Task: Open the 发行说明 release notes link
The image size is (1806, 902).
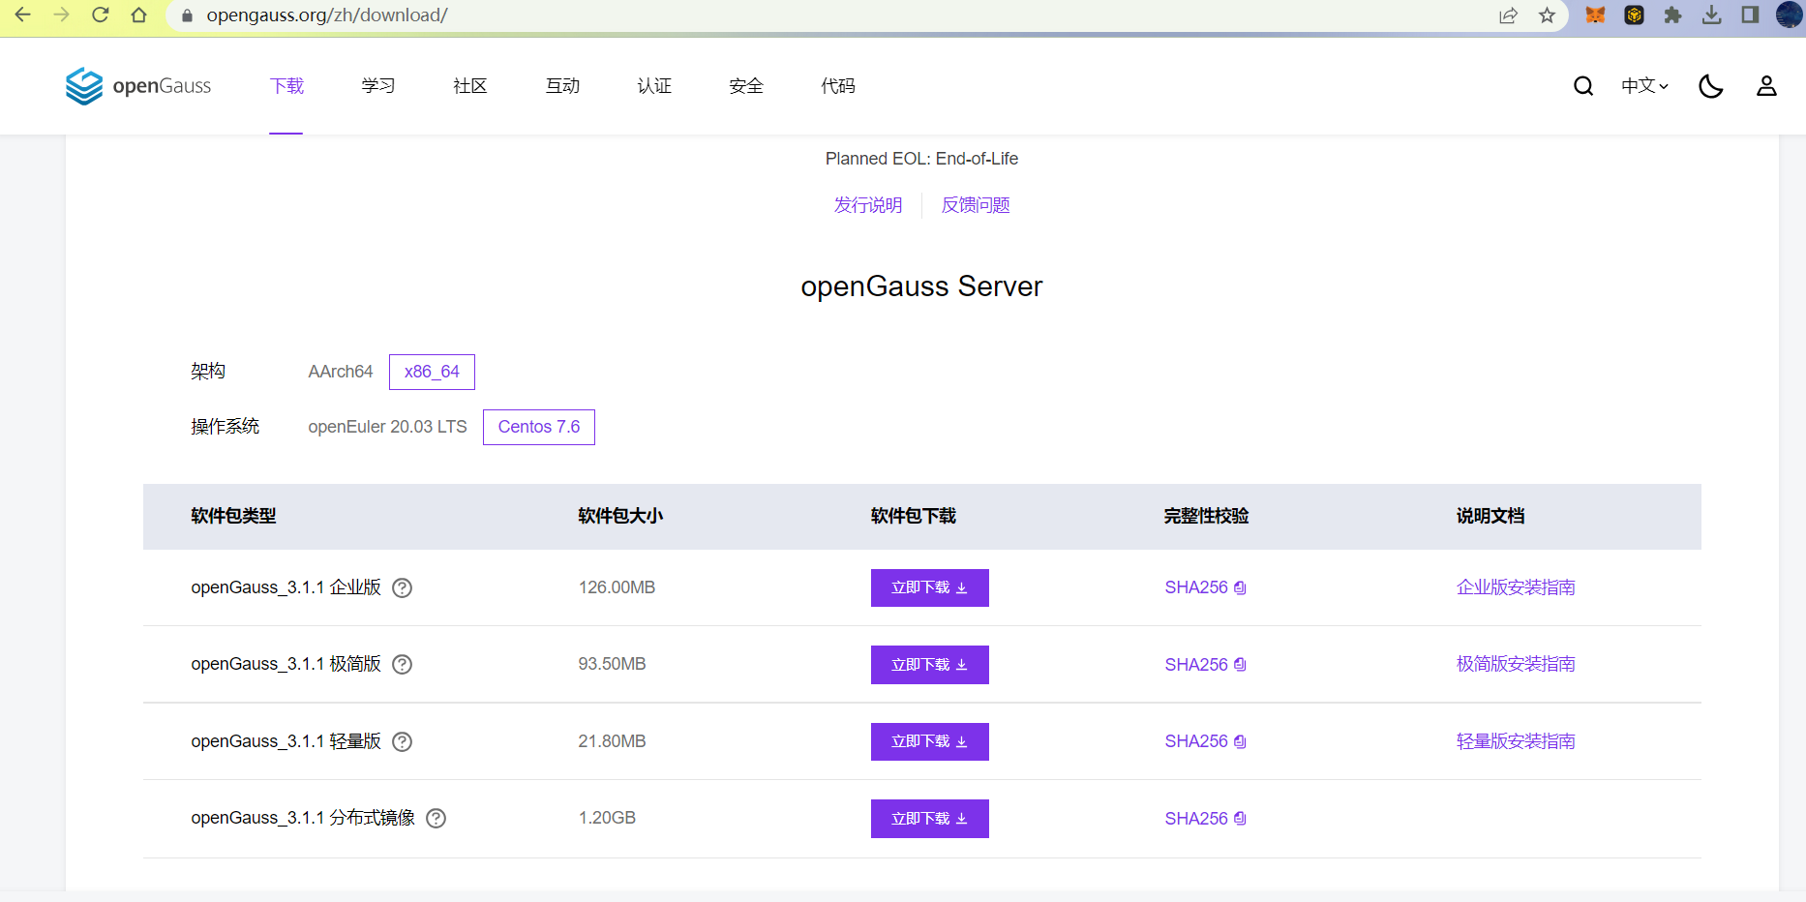Action: click(x=867, y=205)
